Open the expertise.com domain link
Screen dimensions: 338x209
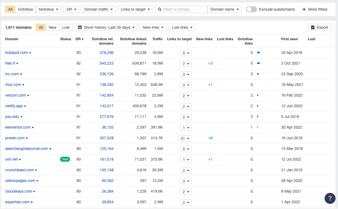[17, 202]
